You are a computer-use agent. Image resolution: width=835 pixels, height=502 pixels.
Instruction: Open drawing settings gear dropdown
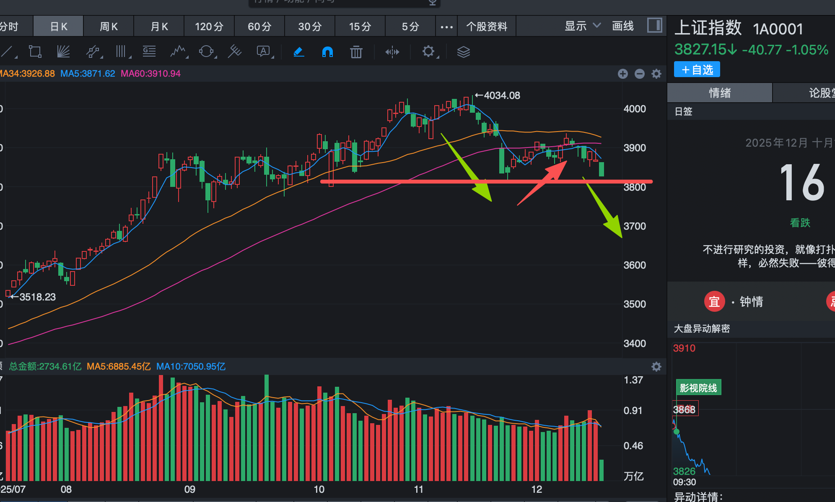pyautogui.click(x=429, y=52)
